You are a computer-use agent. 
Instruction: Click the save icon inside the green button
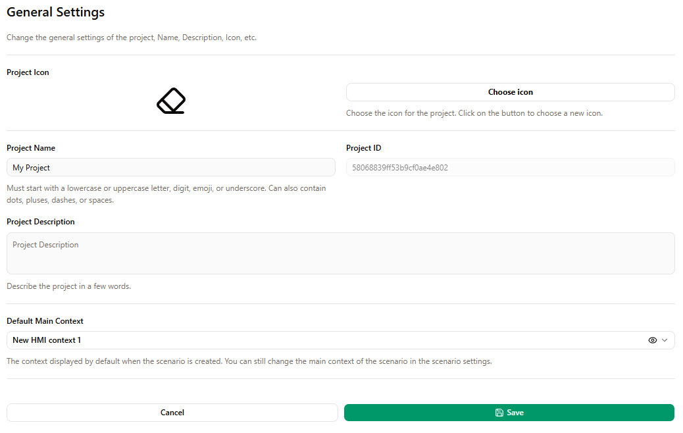tap(498, 412)
